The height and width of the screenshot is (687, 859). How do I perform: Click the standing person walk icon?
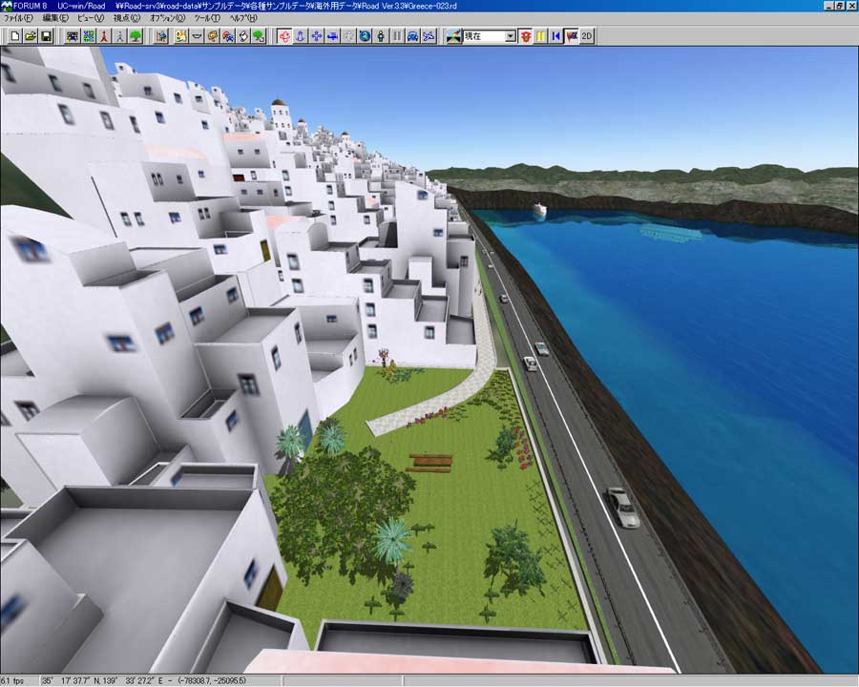pos(381,36)
